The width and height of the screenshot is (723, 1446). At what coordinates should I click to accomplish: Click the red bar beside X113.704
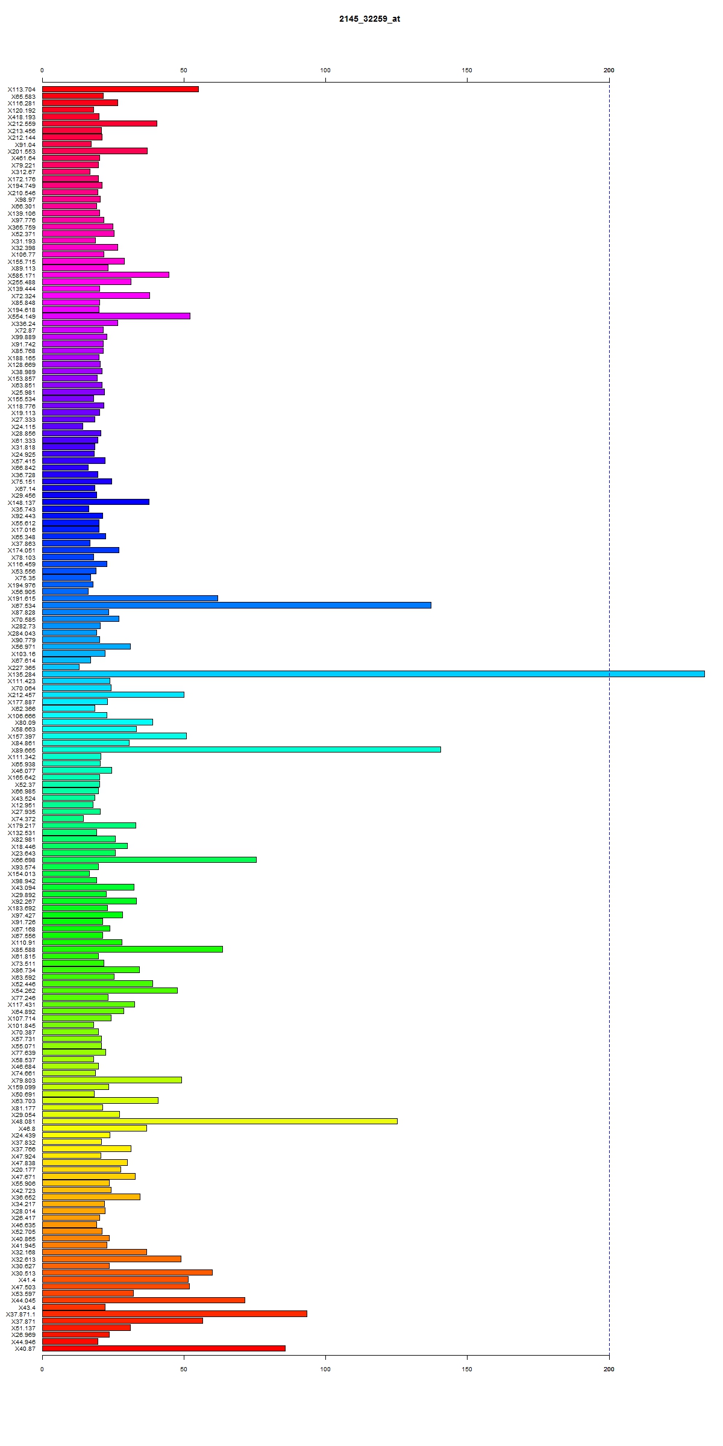tap(120, 89)
